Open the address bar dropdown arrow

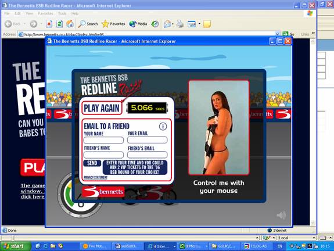coord(277,34)
